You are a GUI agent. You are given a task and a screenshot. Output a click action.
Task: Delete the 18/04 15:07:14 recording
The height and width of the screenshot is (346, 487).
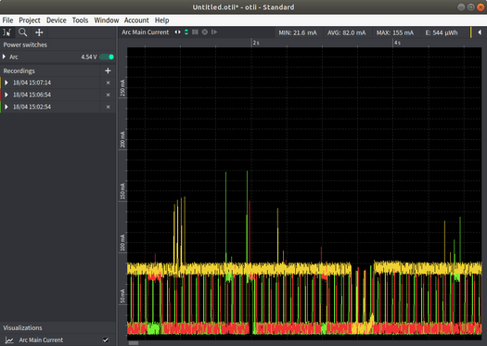pyautogui.click(x=109, y=83)
